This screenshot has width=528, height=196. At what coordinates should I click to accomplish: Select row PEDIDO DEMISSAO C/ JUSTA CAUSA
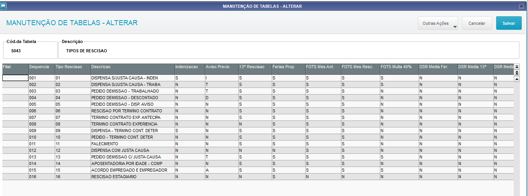pyautogui.click(x=258, y=157)
